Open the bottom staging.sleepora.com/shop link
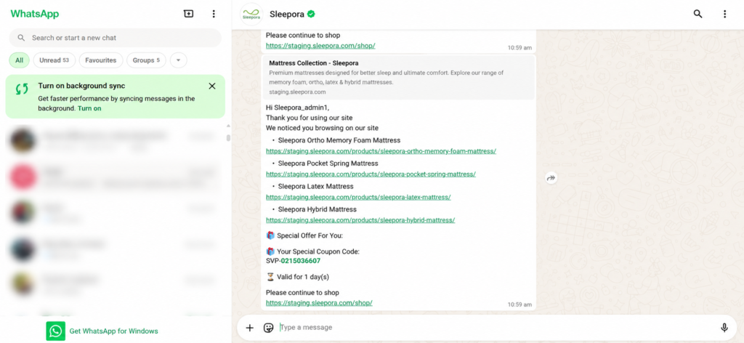Screen dimensions: 744x343 pyautogui.click(x=319, y=303)
